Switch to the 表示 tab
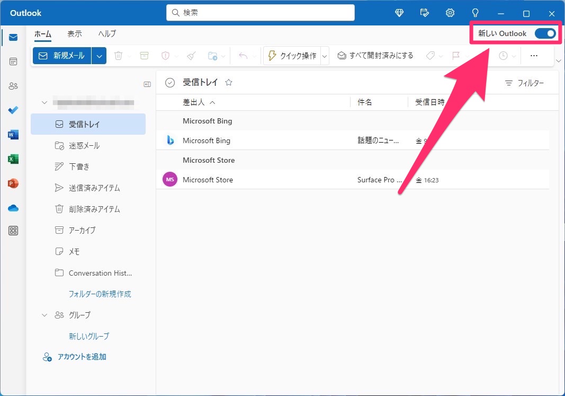 tap(75, 34)
